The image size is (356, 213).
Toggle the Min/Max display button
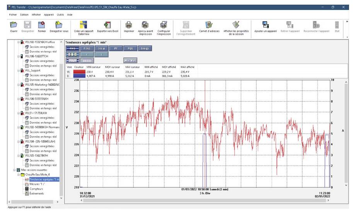(x=130, y=60)
